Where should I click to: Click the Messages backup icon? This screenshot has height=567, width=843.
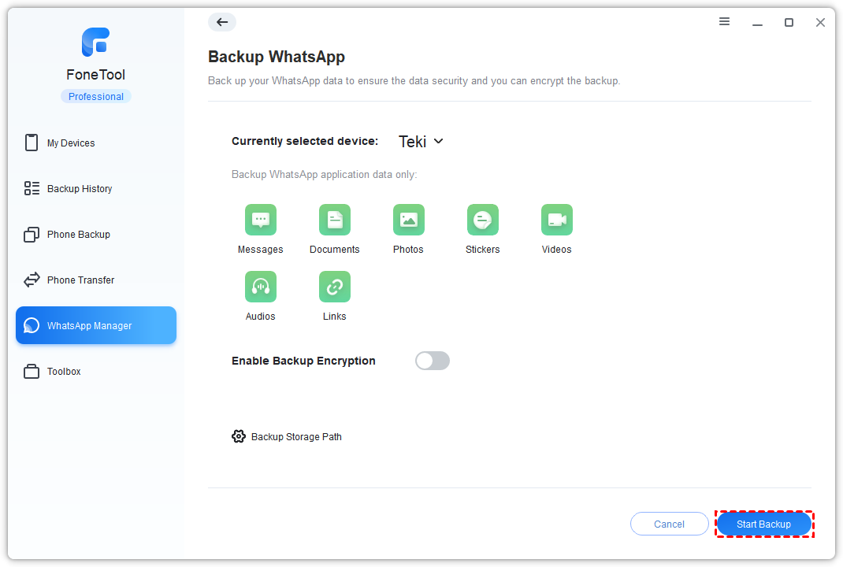(x=260, y=220)
